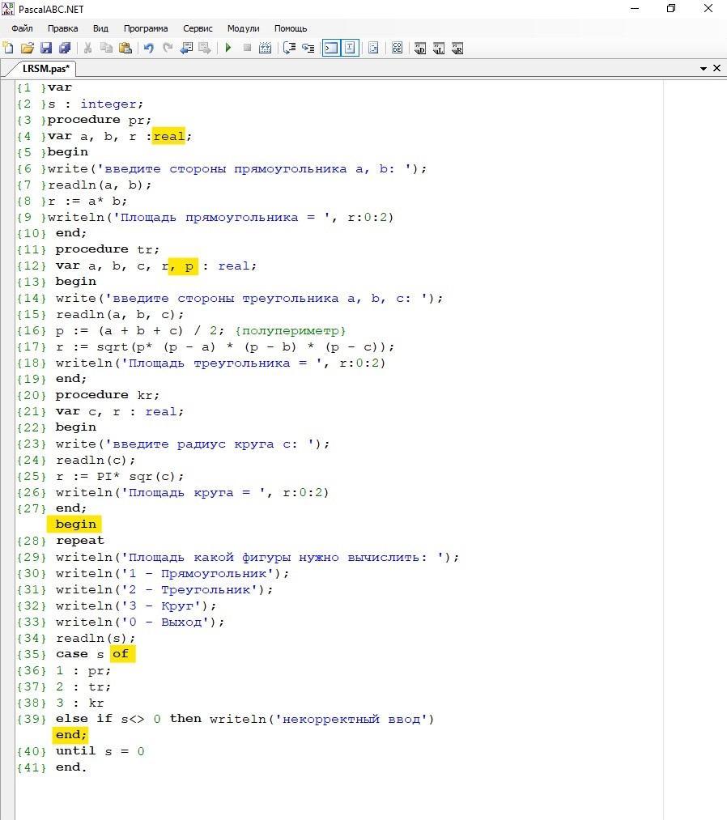Click '1 : pr;' case line
Image resolution: width=727 pixels, height=820 pixels.
tap(83, 670)
